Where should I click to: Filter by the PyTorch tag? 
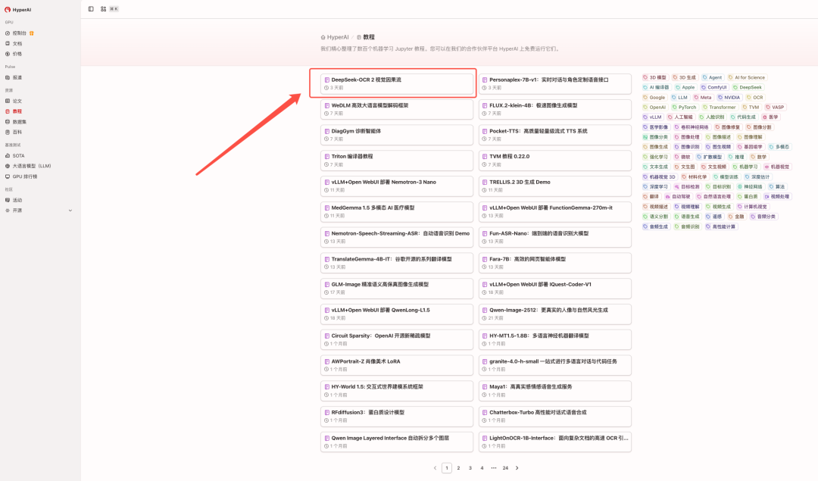(685, 107)
